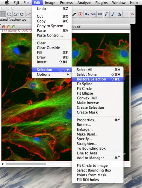Open the Process menu
Image resolution: width=142 pixels, height=188 pixels.
[66, 3]
